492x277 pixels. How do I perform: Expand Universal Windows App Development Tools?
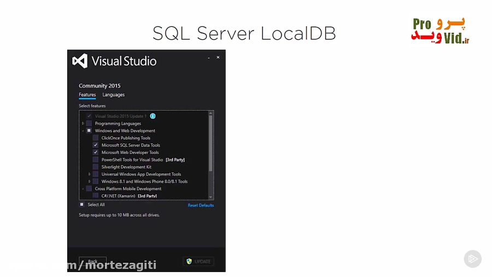click(90, 174)
